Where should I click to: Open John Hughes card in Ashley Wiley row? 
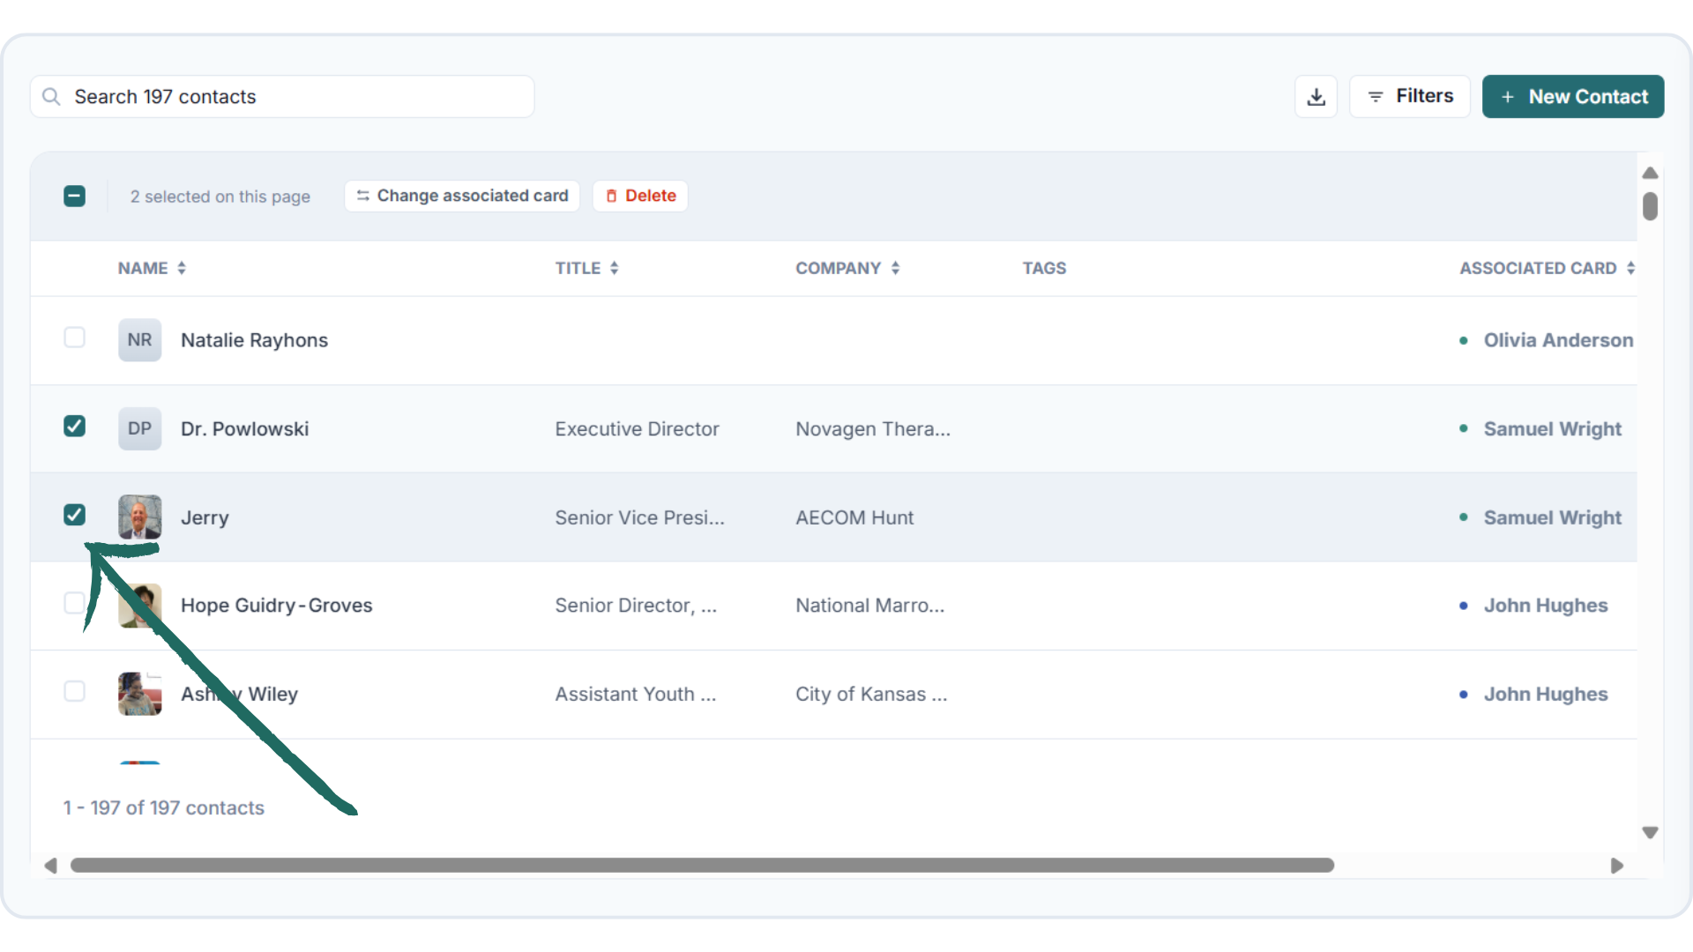point(1545,695)
